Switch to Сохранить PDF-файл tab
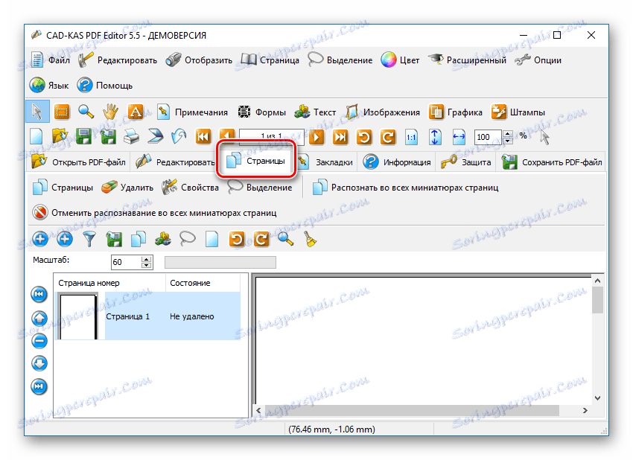The width and height of the screenshot is (633, 460). click(x=552, y=162)
